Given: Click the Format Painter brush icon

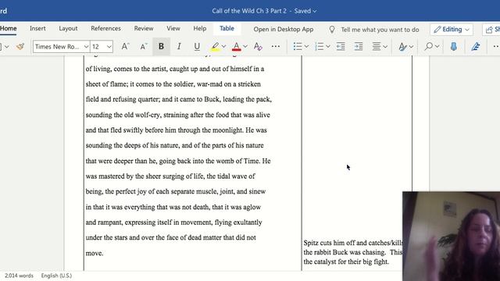Looking at the screenshot, I should point(20,47).
